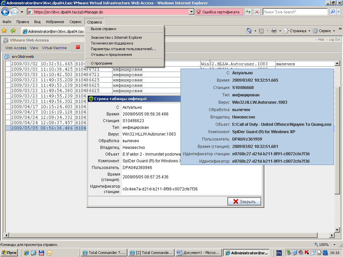Click the Stop loading red X icon
This screenshot has width=343, height=257.
[257, 12]
